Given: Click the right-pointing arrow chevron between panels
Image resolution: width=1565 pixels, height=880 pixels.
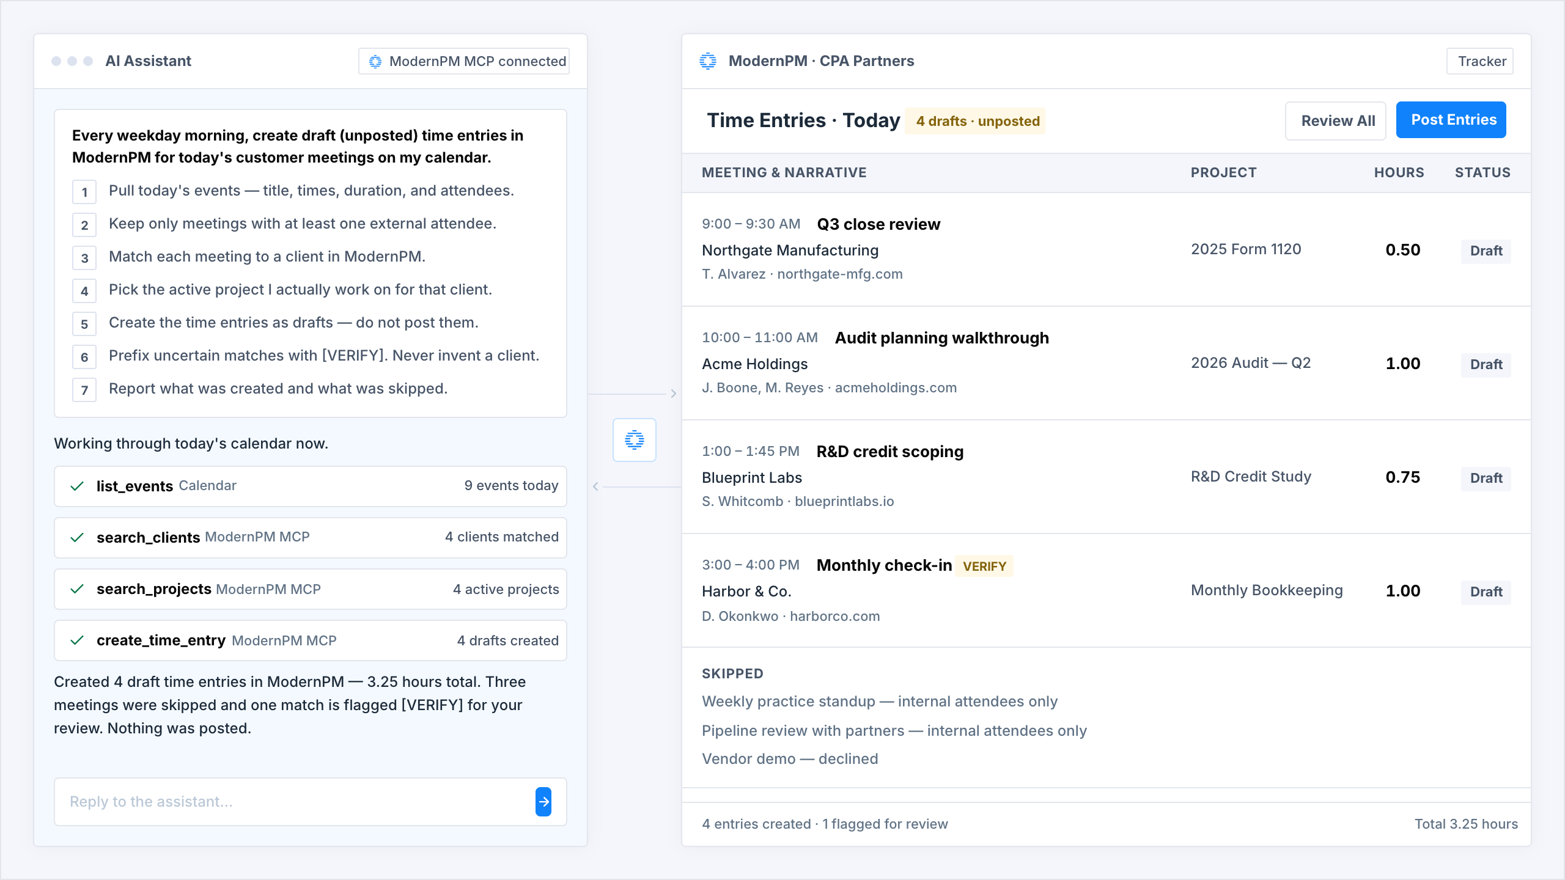Looking at the screenshot, I should 673,394.
